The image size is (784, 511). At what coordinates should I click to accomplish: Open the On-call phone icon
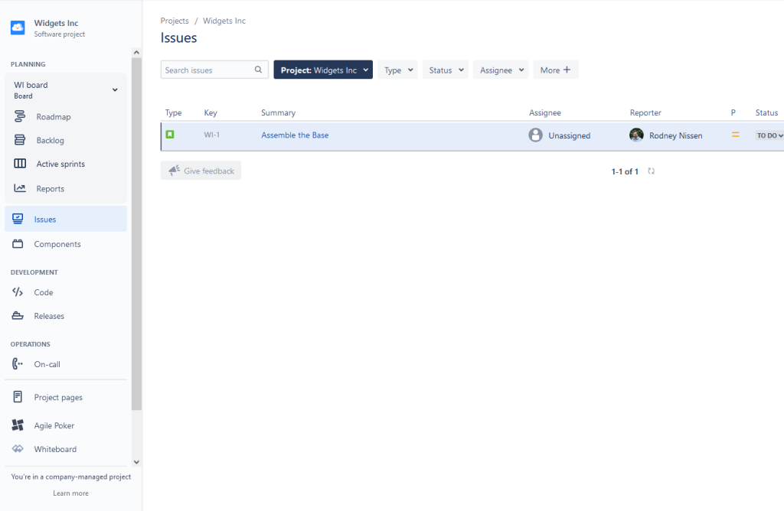click(x=18, y=364)
